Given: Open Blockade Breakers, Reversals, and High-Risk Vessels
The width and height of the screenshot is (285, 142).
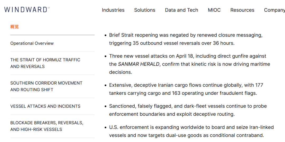Looking at the screenshot, I should (47, 126).
